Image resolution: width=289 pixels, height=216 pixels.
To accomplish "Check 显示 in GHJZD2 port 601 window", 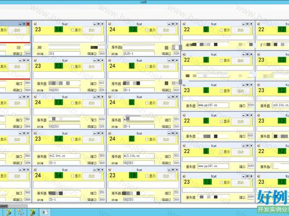I will click(73, 67).
